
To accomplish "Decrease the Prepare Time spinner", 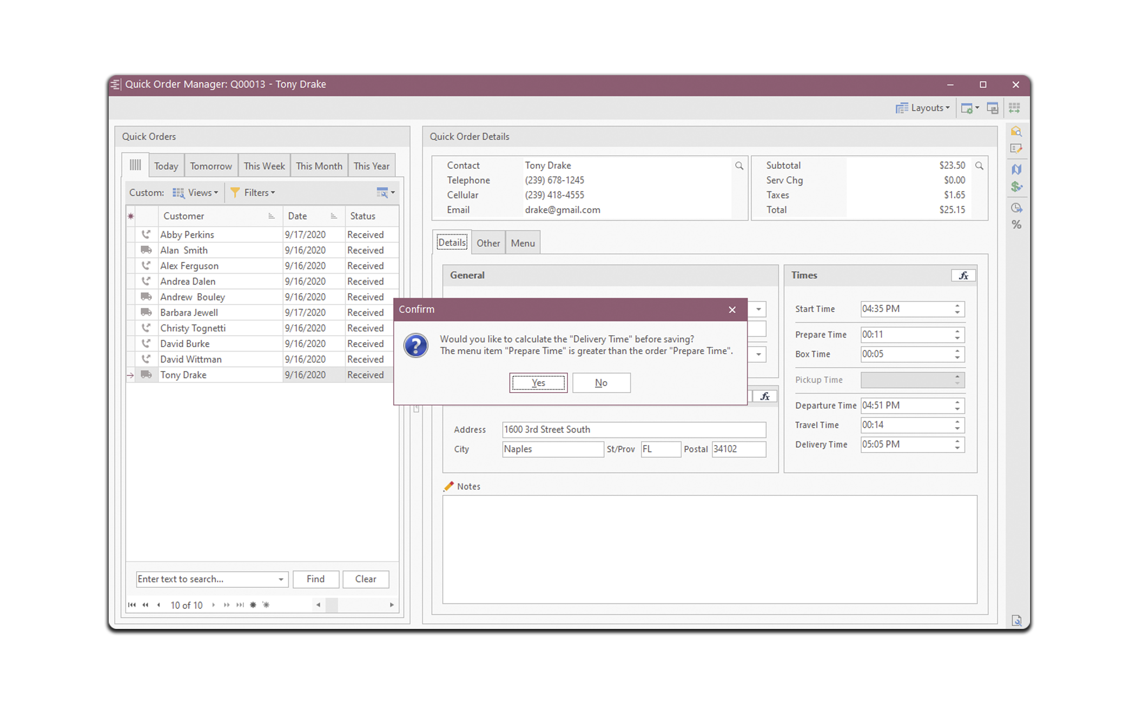I will (x=957, y=339).
